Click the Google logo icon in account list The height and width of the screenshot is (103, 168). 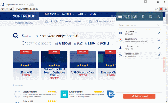pos(120,40)
